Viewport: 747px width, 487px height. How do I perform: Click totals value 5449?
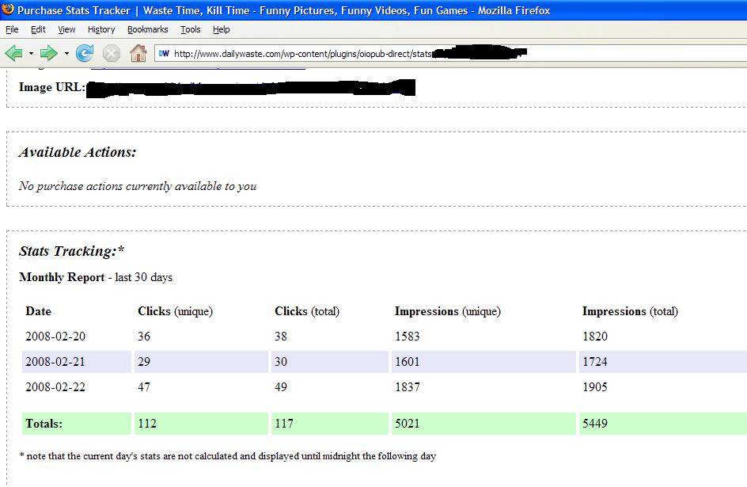point(595,424)
